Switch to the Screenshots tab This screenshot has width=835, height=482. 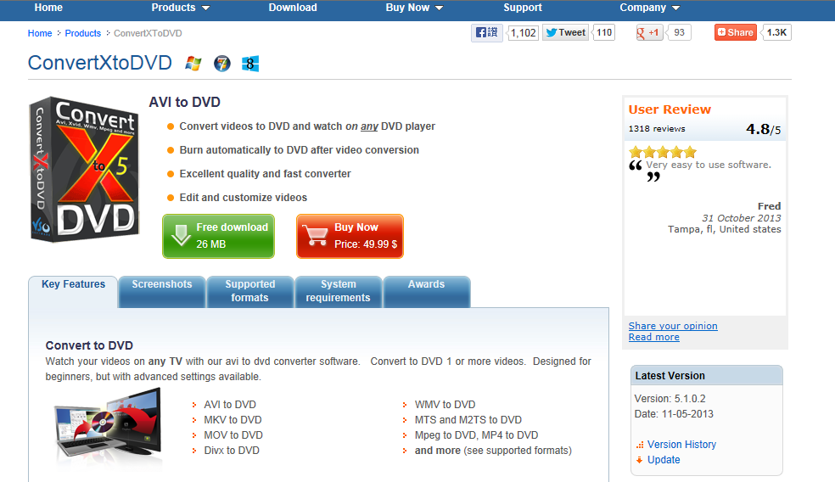coord(162,291)
